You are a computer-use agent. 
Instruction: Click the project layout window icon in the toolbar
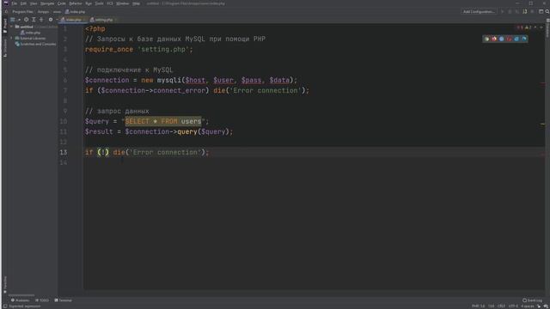[541, 11]
